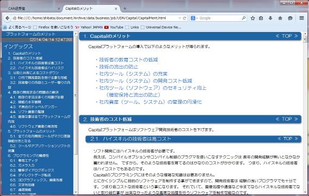Select index entry 6. プログラミングの簡便性
This screenshot has width=309, height=196.
click(28, 155)
